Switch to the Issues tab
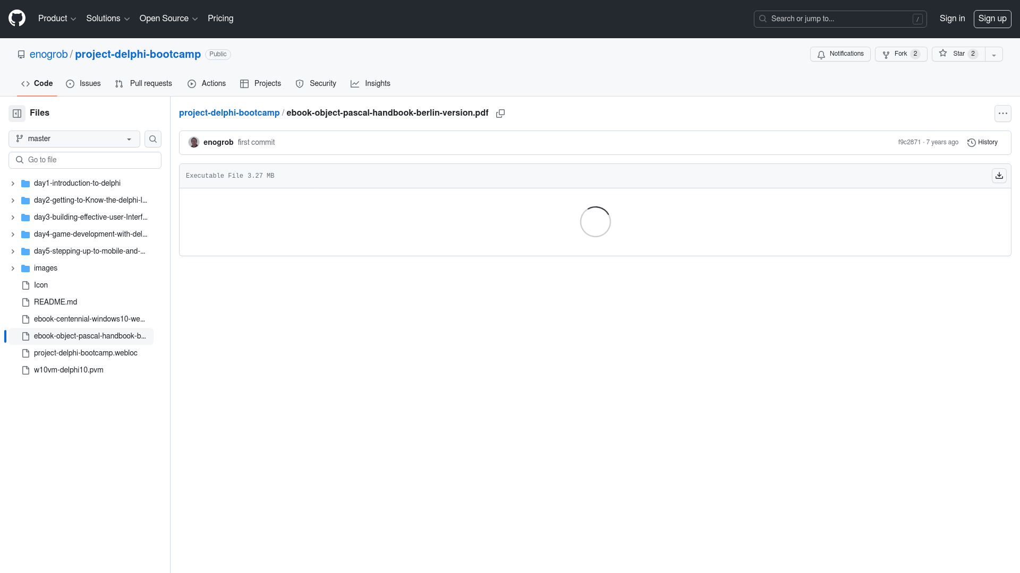The width and height of the screenshot is (1020, 573). tap(83, 84)
